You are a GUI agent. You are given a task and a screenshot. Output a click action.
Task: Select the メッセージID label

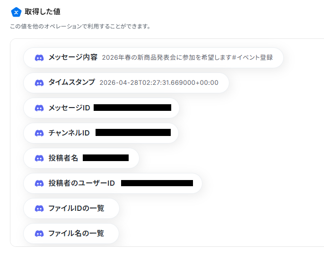(x=69, y=108)
